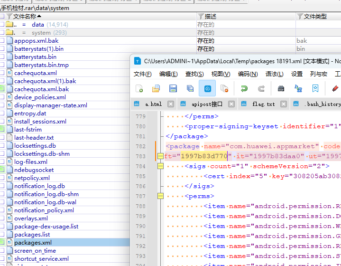Sort by the 文件名称 column header

click(27, 17)
